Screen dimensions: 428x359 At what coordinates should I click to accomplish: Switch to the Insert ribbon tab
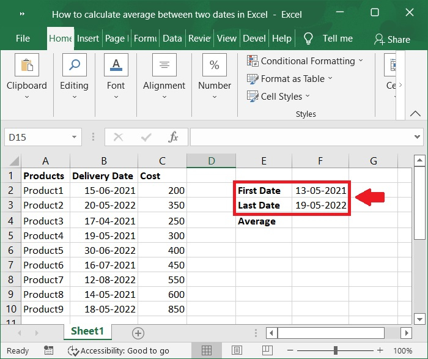pyautogui.click(x=88, y=39)
